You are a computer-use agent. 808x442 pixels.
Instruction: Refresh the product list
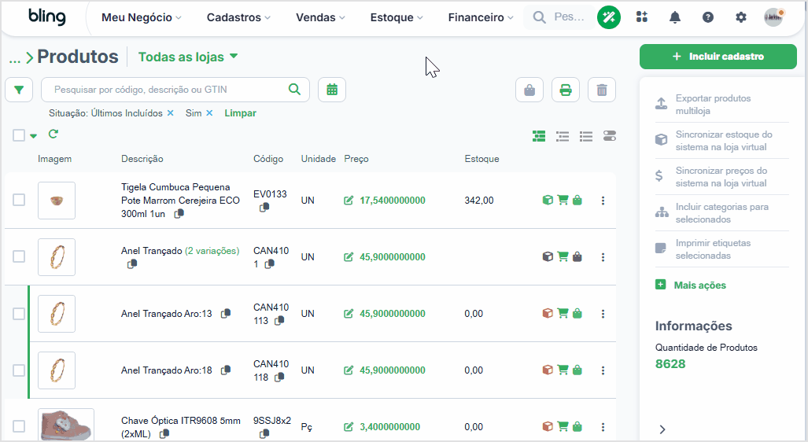tap(53, 134)
